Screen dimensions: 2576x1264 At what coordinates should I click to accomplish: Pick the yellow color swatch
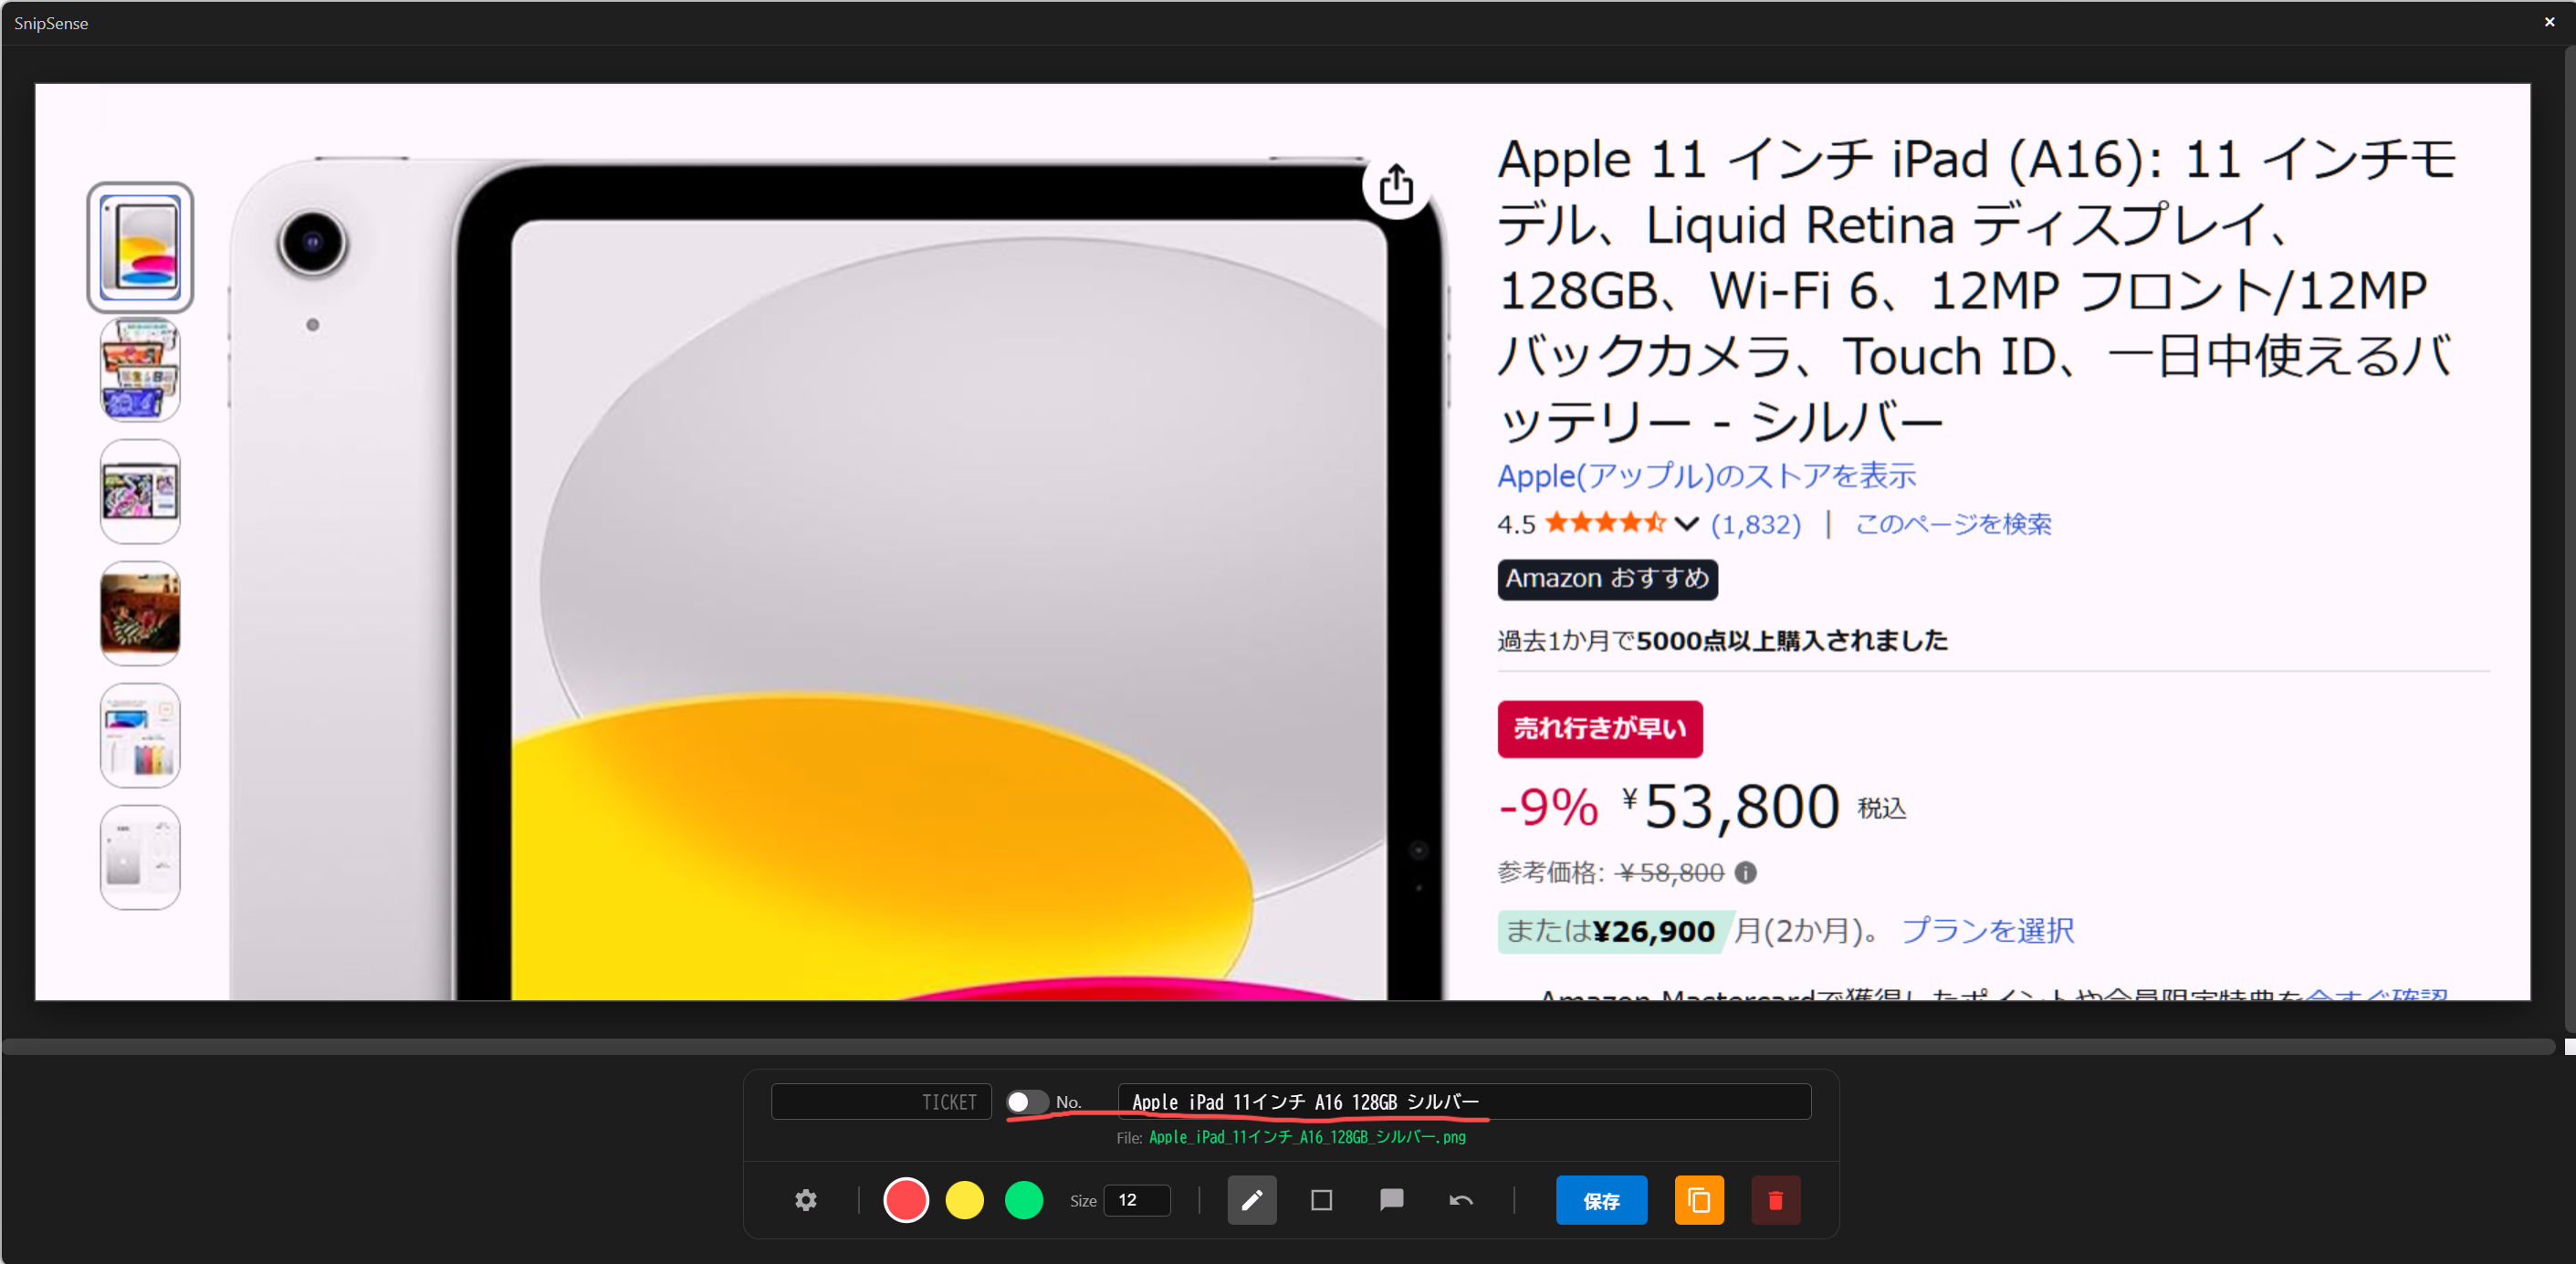point(965,1200)
